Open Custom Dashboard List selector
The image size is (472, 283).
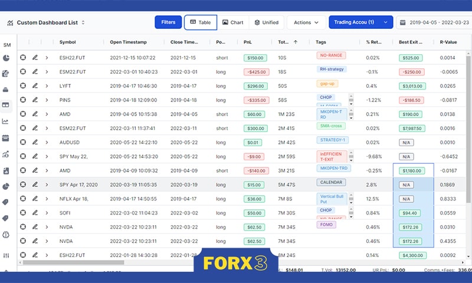pos(50,23)
